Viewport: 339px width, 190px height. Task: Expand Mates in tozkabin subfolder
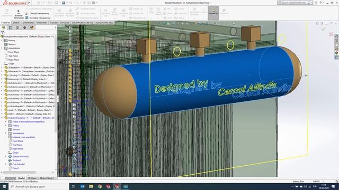6,122
